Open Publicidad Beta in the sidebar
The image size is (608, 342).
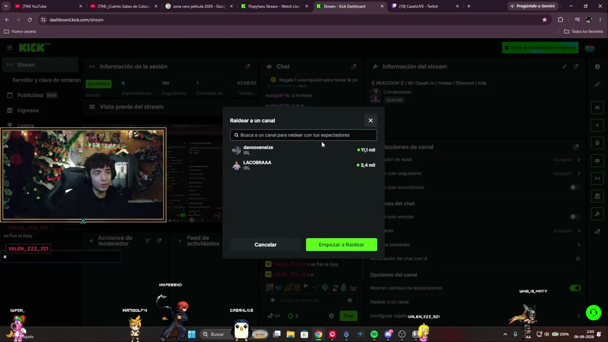(x=37, y=95)
